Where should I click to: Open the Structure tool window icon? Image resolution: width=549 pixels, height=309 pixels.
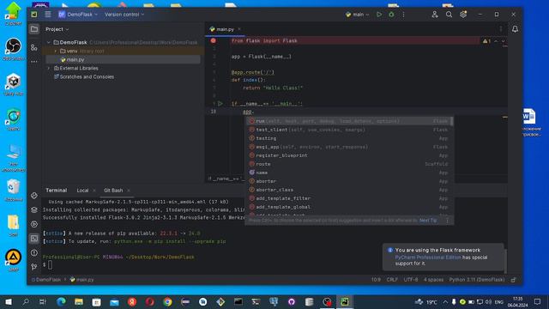coord(34,47)
